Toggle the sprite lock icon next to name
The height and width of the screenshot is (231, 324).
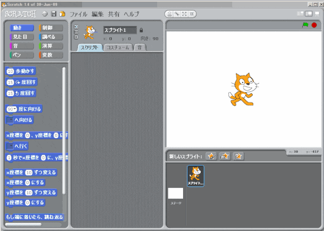(141, 30)
